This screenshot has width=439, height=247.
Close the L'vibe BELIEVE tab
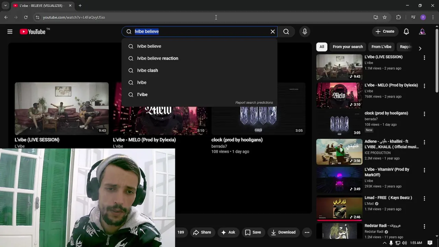click(x=70, y=5)
